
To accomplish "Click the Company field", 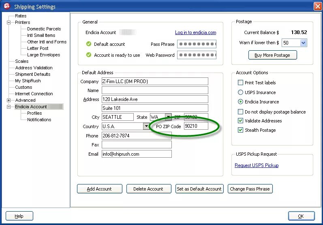I will pyautogui.click(x=155, y=81).
